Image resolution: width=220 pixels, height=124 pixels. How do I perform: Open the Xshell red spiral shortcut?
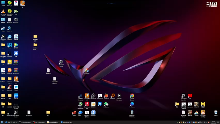click(74, 113)
